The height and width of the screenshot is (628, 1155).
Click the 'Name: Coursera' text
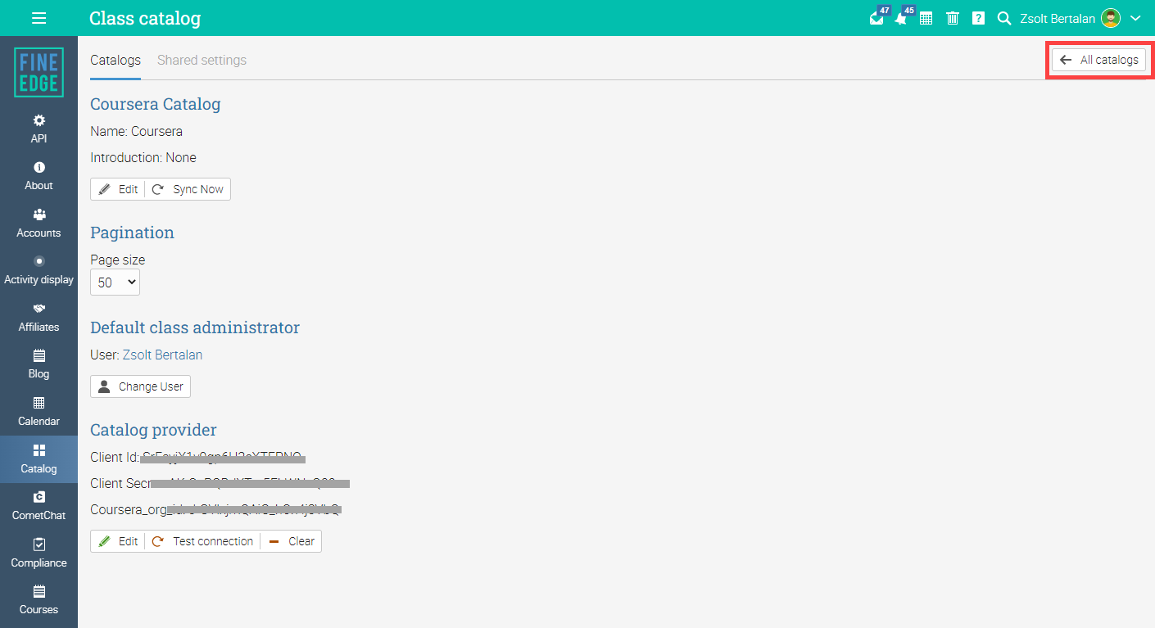point(137,131)
